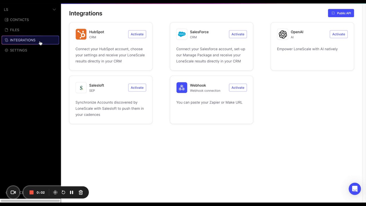The height and width of the screenshot is (206, 366).
Task: Activate the HubSpot integration
Action: pos(137,34)
